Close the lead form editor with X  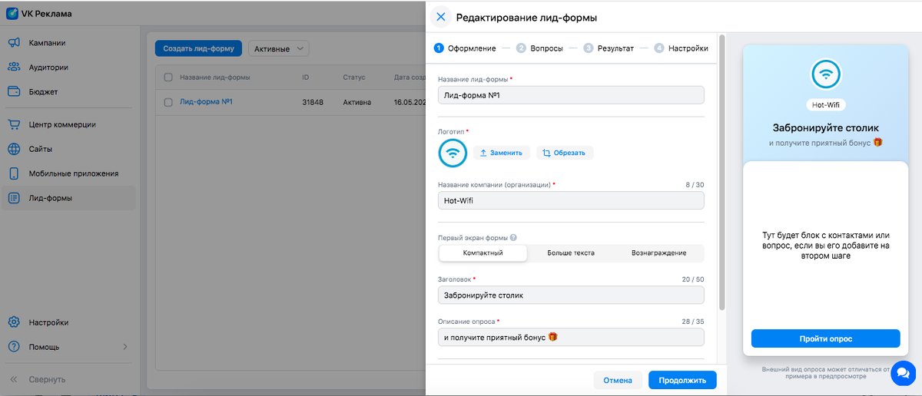[x=440, y=17]
